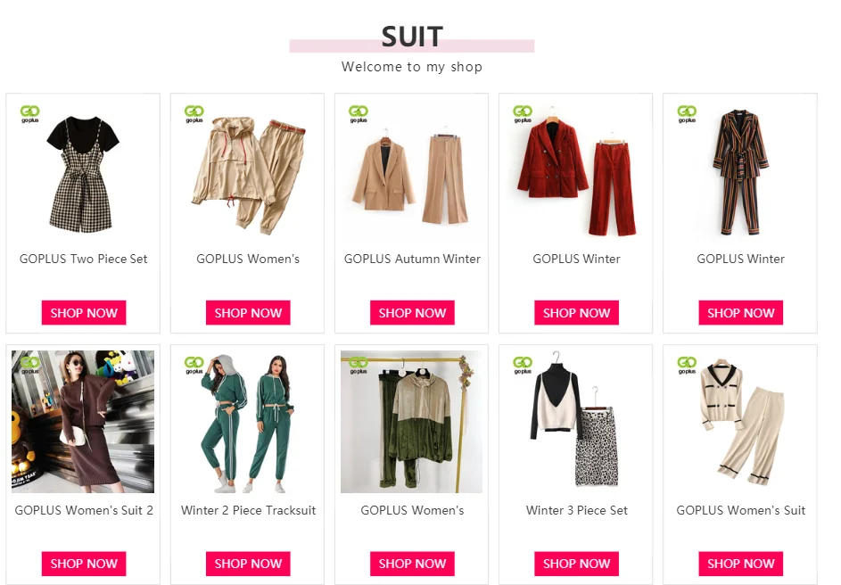Click SHOP NOW under GOPLUS Two Piece Set
The image size is (841, 585).
tap(84, 313)
